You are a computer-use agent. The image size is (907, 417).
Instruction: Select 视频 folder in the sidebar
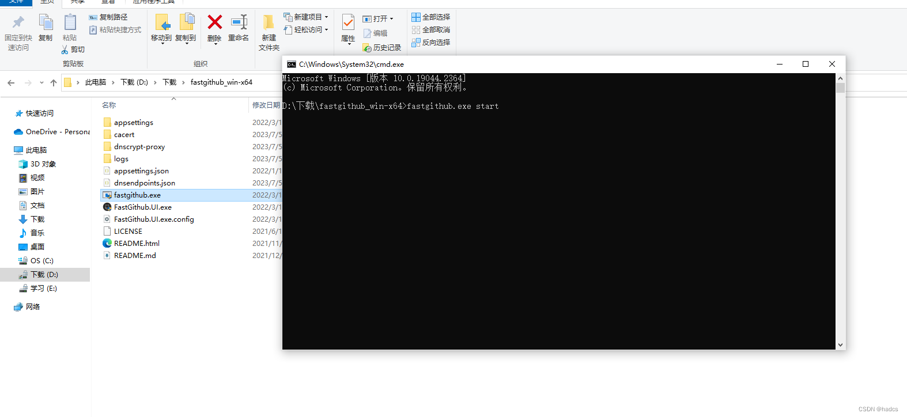click(32, 178)
